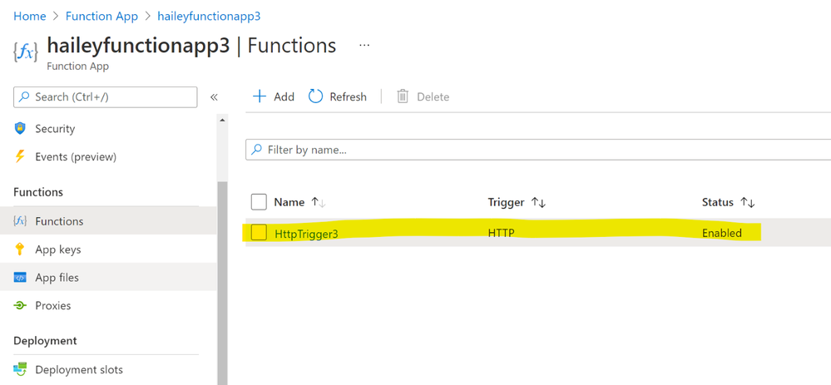Image resolution: width=831 pixels, height=385 pixels.
Task: Sort by the Status column
Action: pyautogui.click(x=728, y=202)
